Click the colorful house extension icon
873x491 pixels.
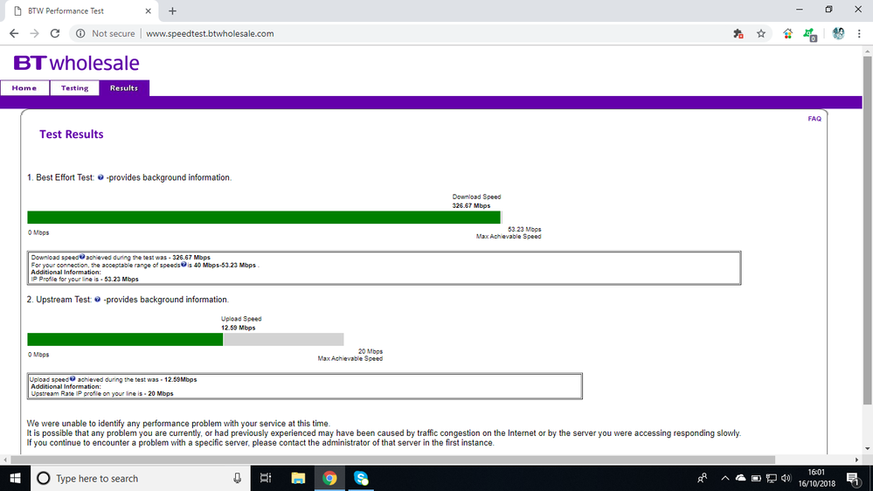[787, 33]
